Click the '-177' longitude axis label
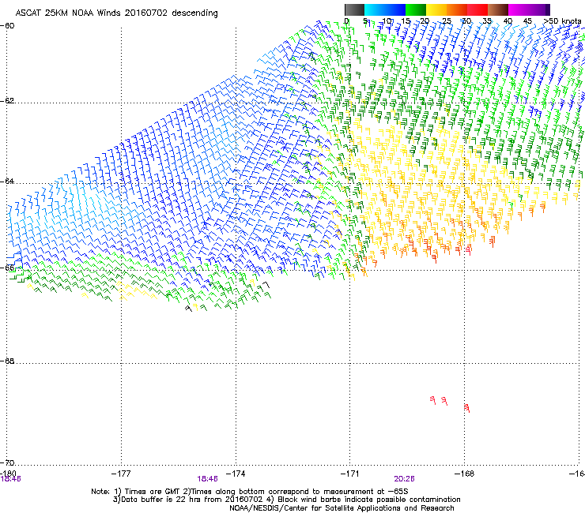The image size is (585, 513). (x=121, y=474)
